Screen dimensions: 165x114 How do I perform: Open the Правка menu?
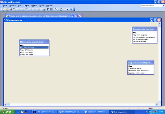click(x=12, y=6)
